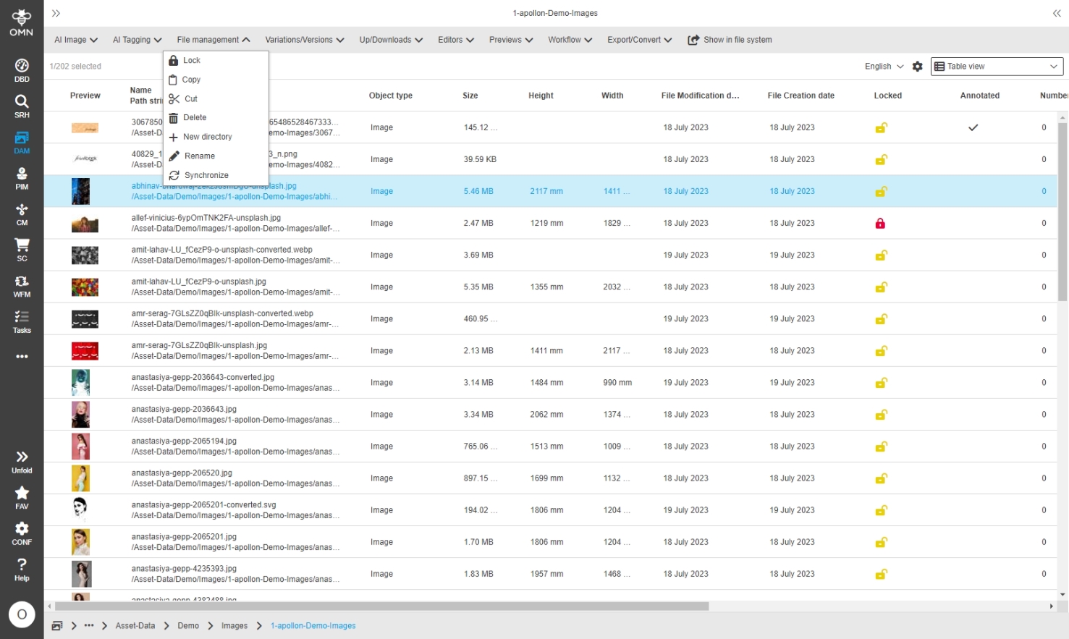The height and width of the screenshot is (639, 1069).
Task: Expand the Export/Convert menu
Action: (639, 40)
